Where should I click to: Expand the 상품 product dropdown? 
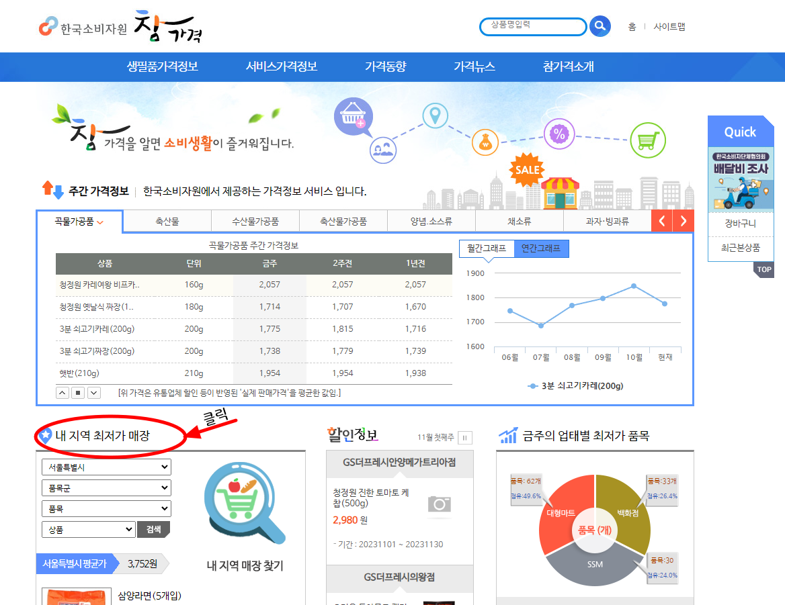pos(88,530)
